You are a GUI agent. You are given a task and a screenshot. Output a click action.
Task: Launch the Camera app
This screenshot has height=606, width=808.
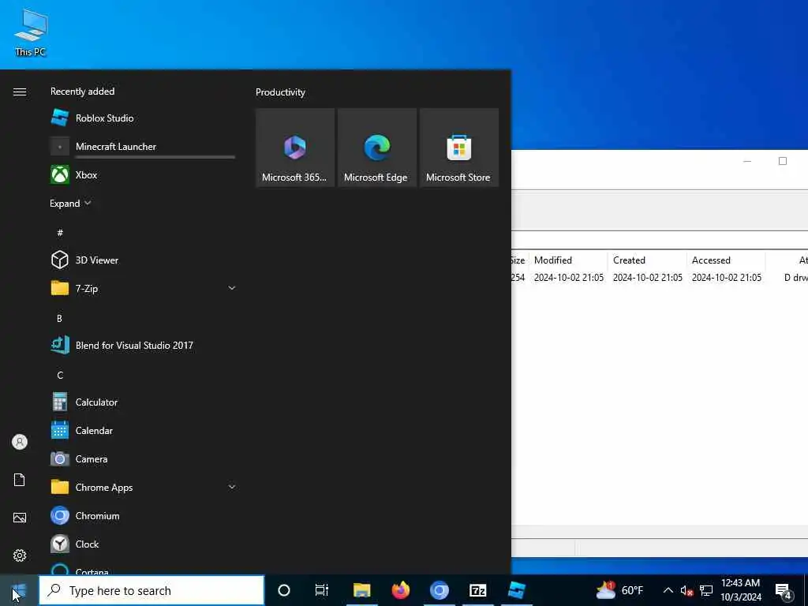tap(143, 458)
